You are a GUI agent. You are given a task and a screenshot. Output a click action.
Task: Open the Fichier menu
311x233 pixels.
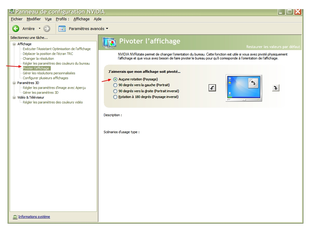coord(16,19)
